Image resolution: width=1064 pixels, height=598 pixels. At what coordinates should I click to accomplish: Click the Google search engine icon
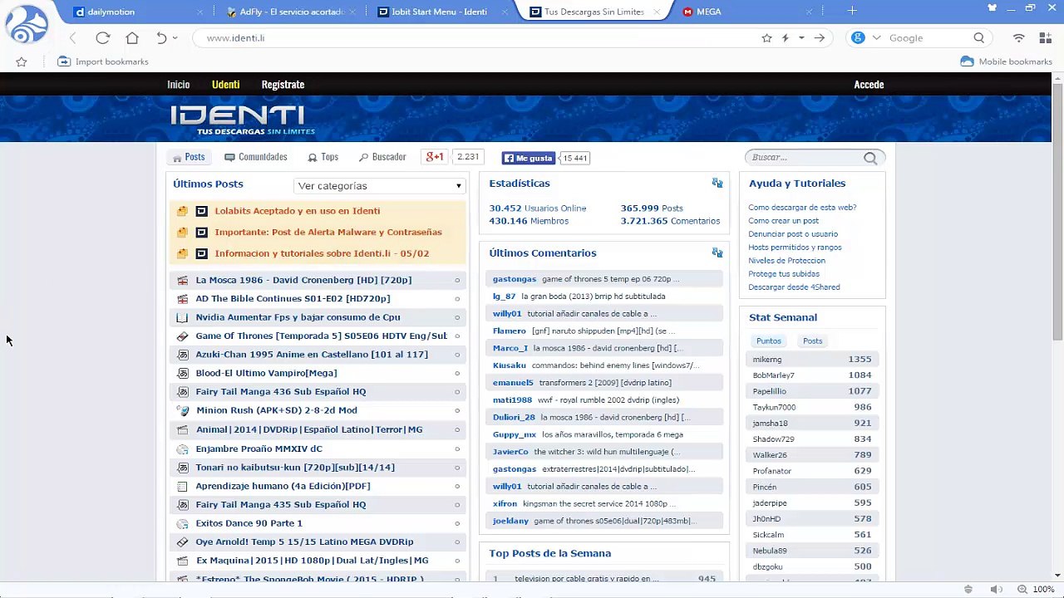click(x=858, y=38)
